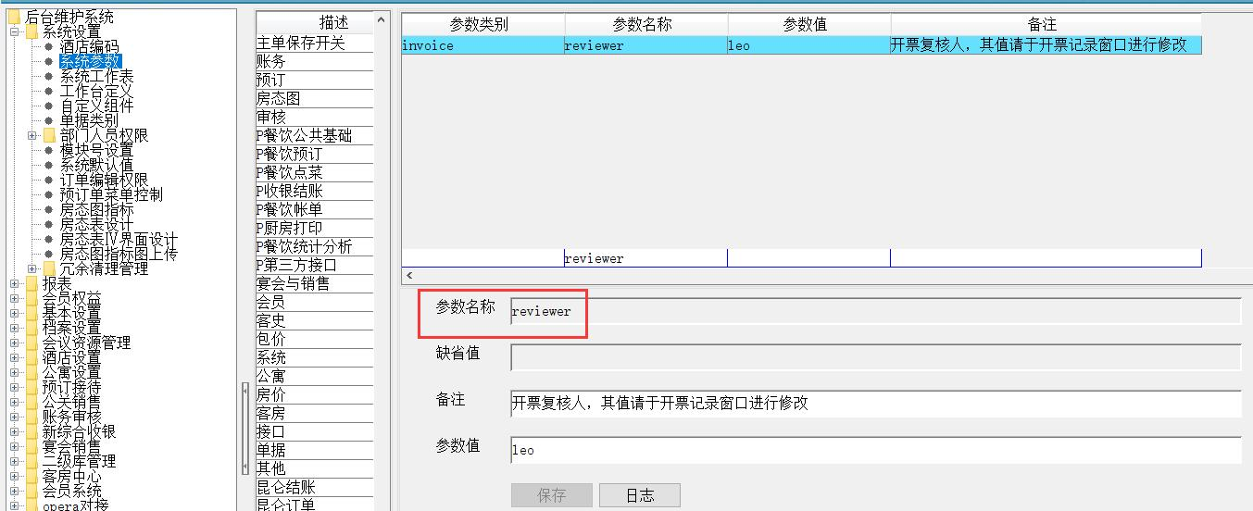Click the 参数类别 column header
Viewport: 1253px width, 511px height.
tap(482, 25)
